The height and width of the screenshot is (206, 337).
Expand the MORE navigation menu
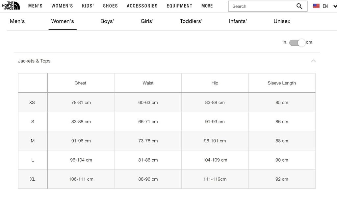click(x=207, y=6)
